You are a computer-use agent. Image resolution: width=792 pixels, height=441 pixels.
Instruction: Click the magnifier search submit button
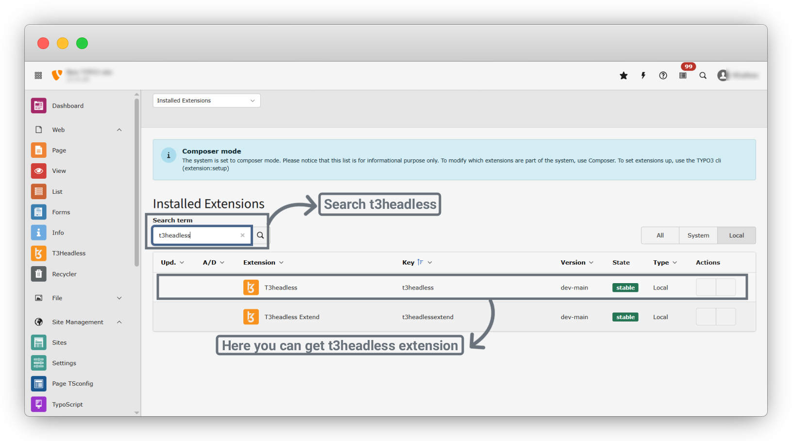point(260,235)
